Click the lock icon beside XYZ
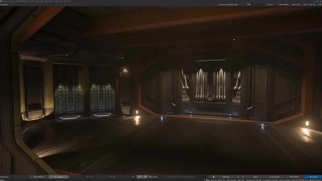This screenshot has height=181, width=322. (145, 176)
